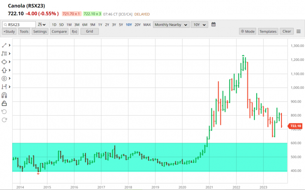
Task: Select the measurement range tool
Action: point(4,87)
